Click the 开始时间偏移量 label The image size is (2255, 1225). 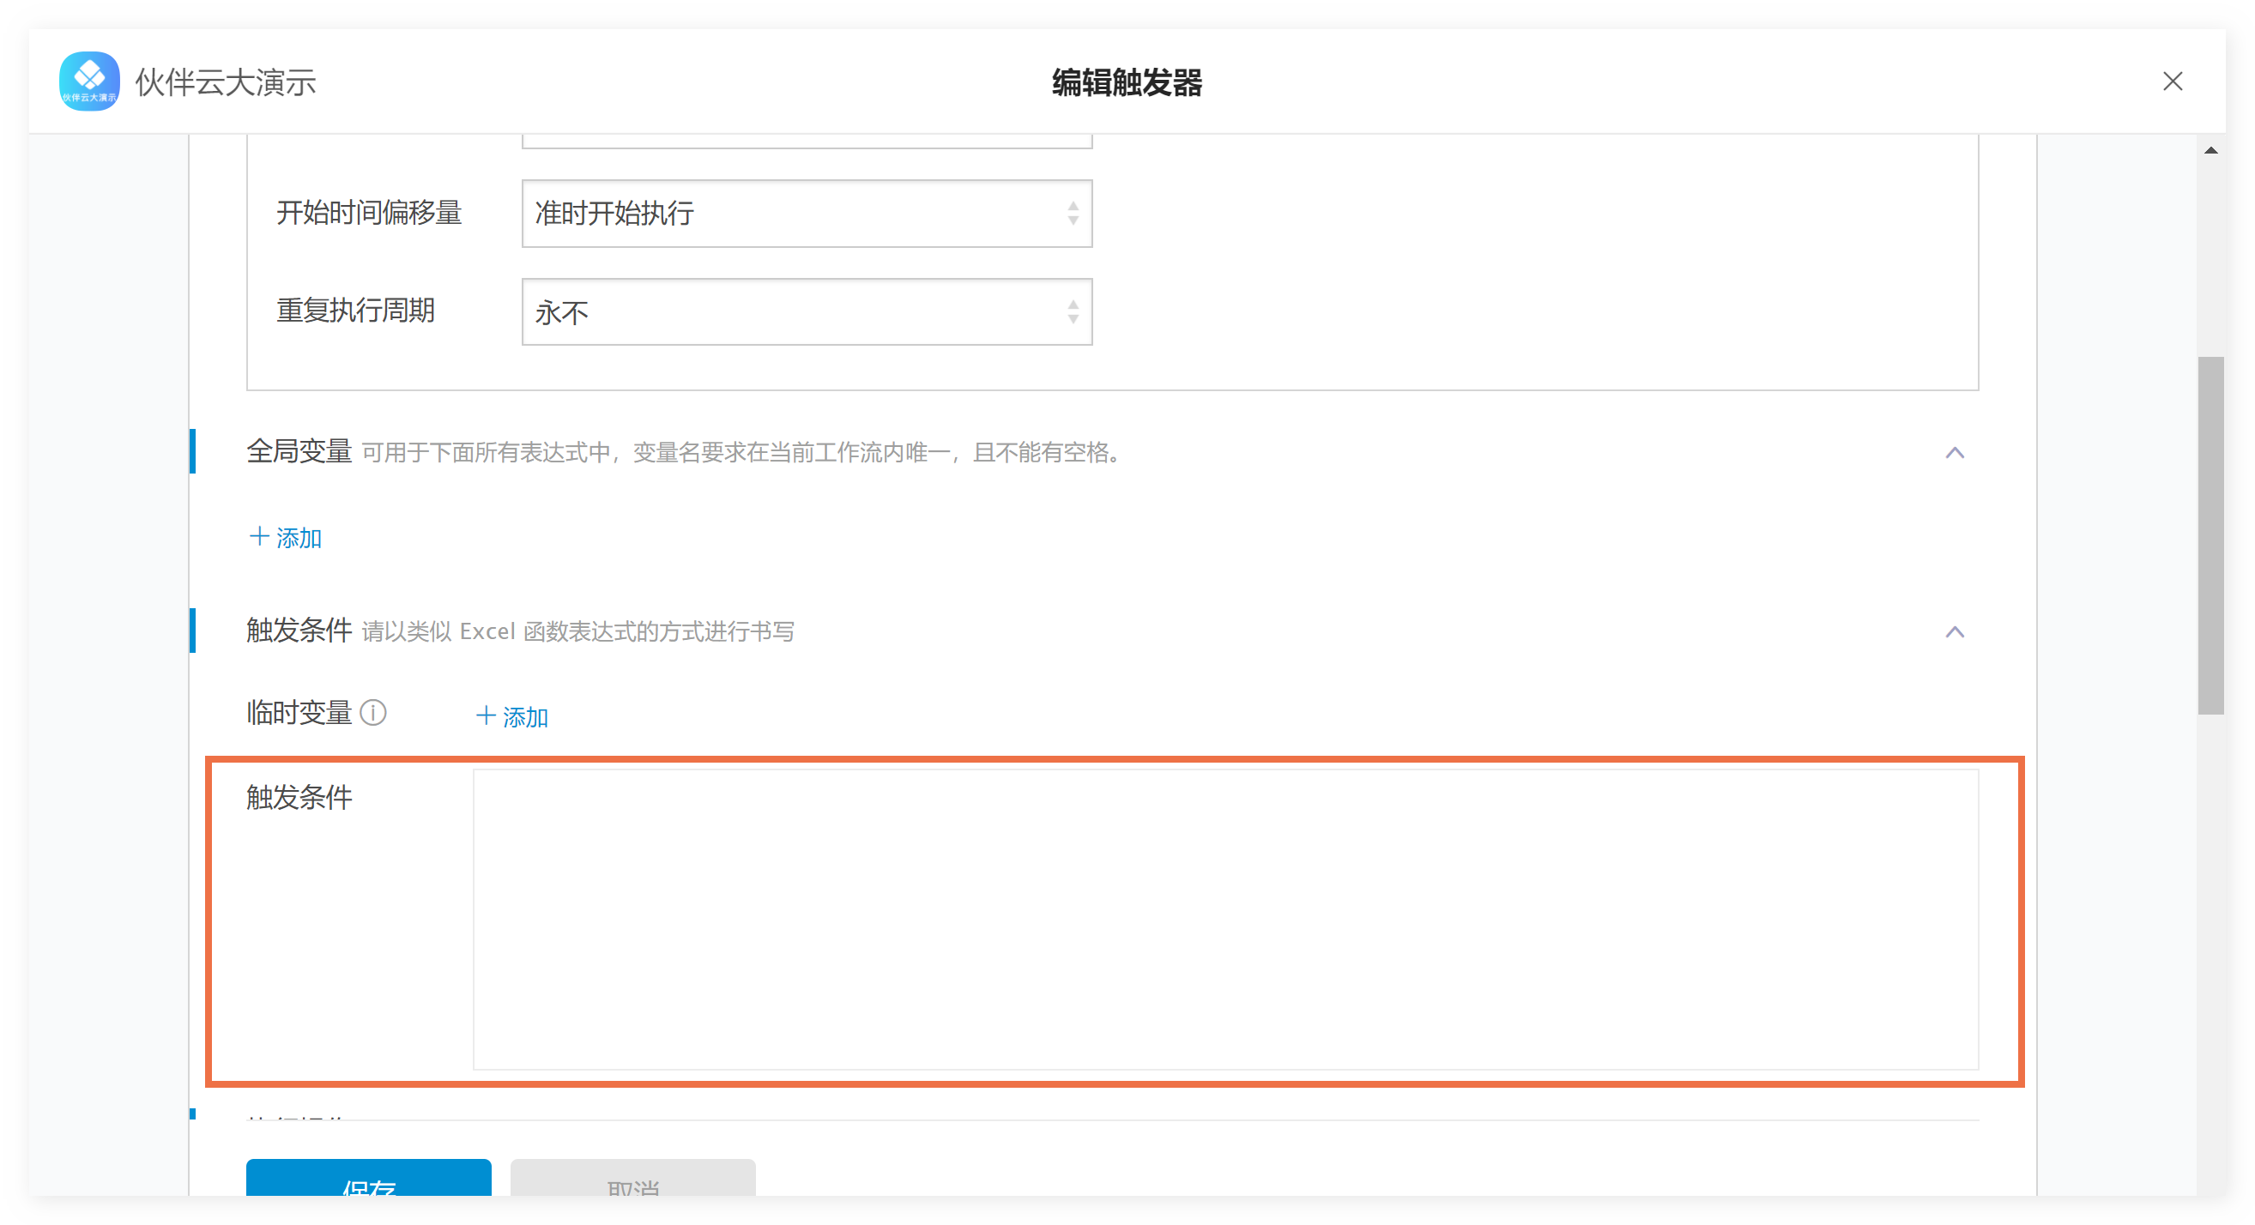click(368, 213)
